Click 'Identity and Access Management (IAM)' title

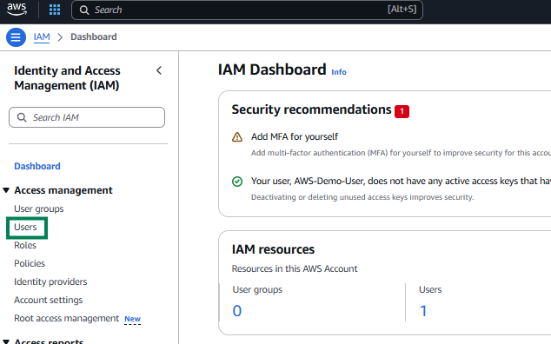click(67, 78)
